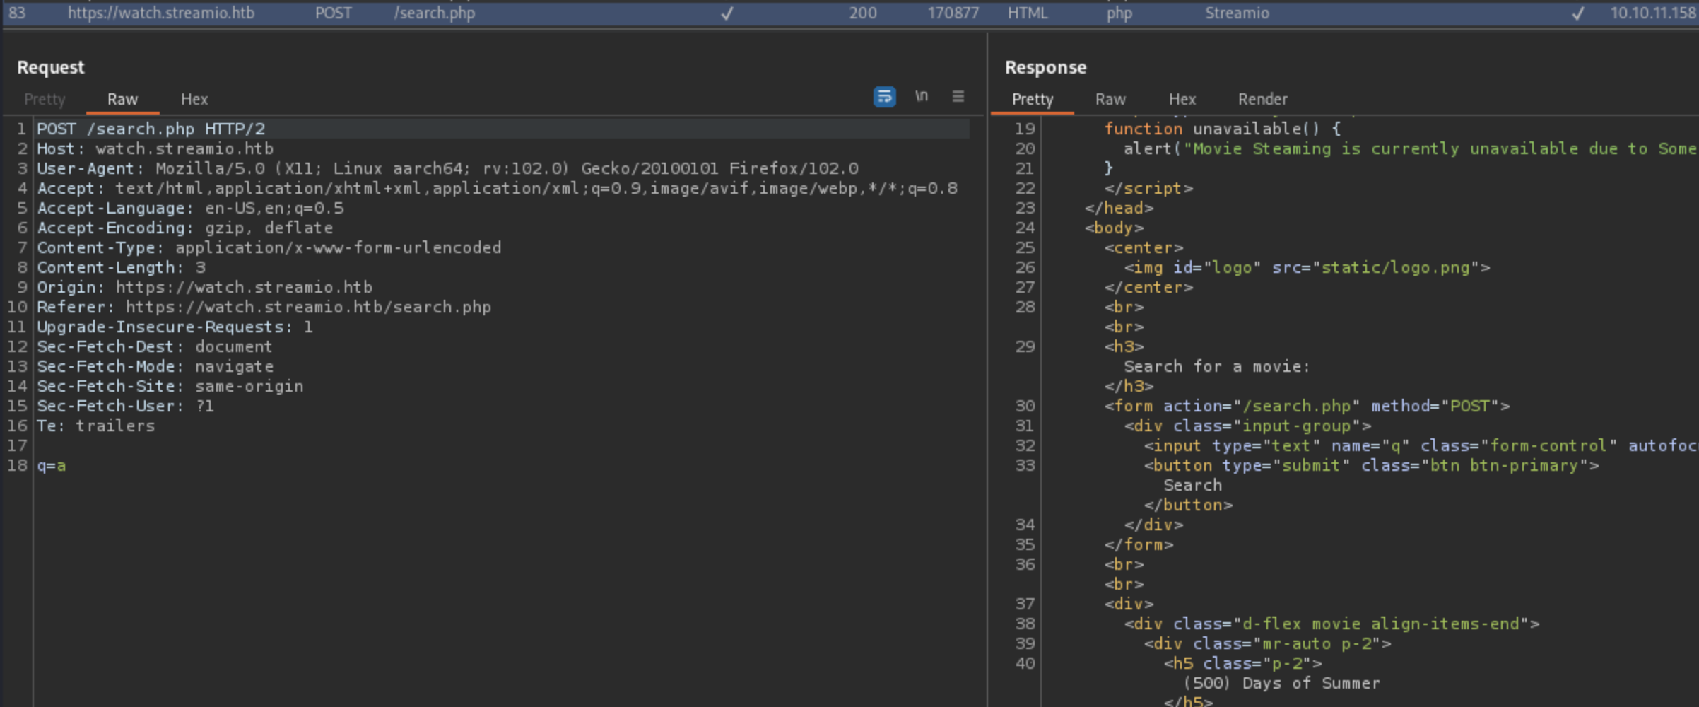The height and width of the screenshot is (707, 1699).
Task: Click response length 170877 cell
Action: (x=953, y=13)
